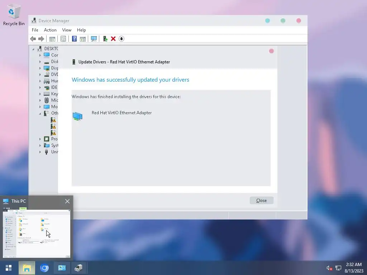
Task: Click the Forward arrow in the toolbar
Action: 41,39
